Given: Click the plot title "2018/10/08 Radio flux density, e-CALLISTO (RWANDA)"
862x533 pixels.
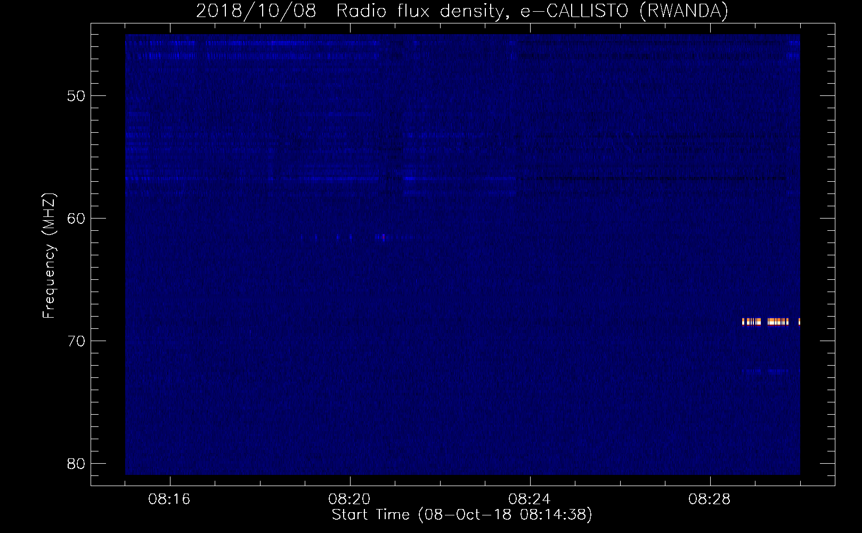Looking at the screenshot, I should tap(462, 11).
